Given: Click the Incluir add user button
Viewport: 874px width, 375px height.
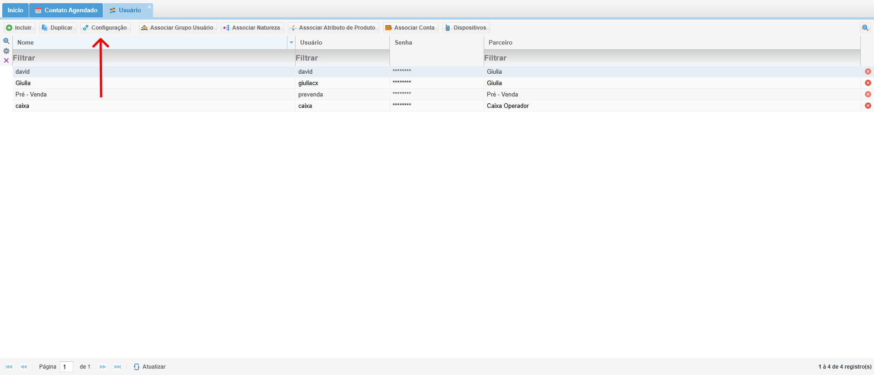Looking at the screenshot, I should tap(19, 28).
